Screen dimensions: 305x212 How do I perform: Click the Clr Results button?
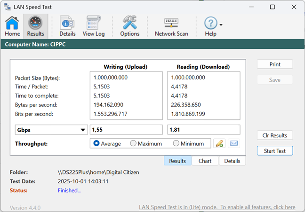pos(275,135)
